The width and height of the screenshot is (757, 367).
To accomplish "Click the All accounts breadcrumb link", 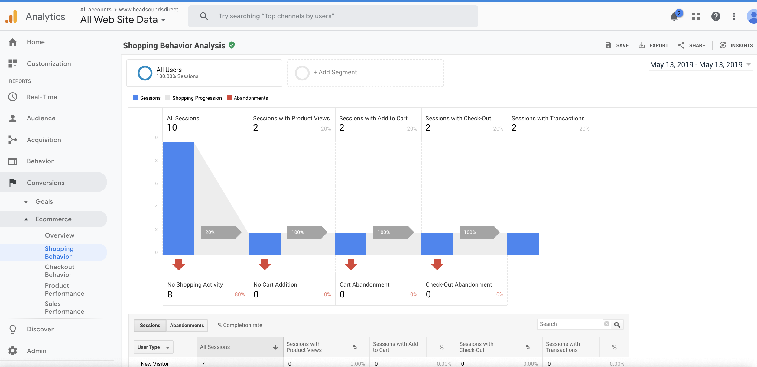I will 96,9.
